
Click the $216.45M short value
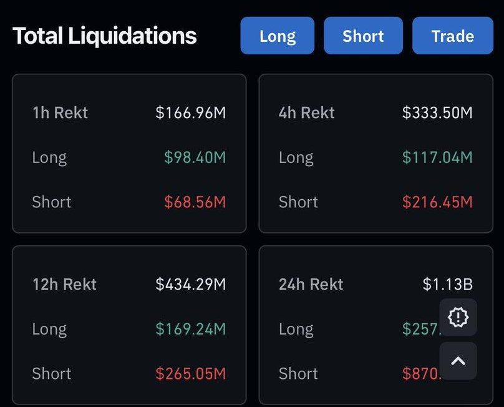tap(437, 202)
